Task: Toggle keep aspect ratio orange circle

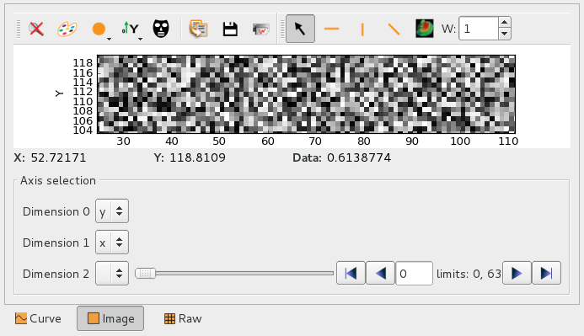Action: pos(99,29)
